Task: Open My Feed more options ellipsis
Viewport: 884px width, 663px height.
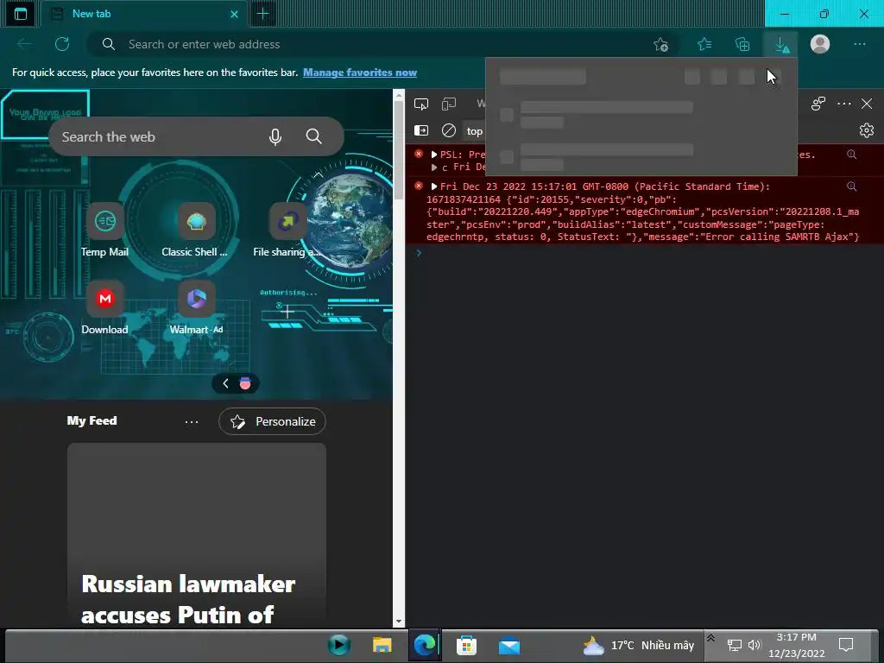Action: click(x=192, y=421)
